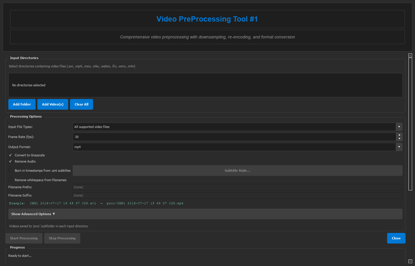This screenshot has width=415, height=266.
Task: Click the Filename Suffix field
Action: 237,195
